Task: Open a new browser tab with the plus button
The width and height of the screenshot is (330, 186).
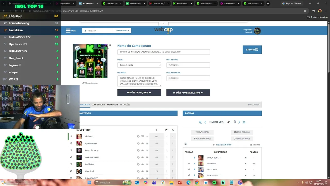Action: pos(268,4)
